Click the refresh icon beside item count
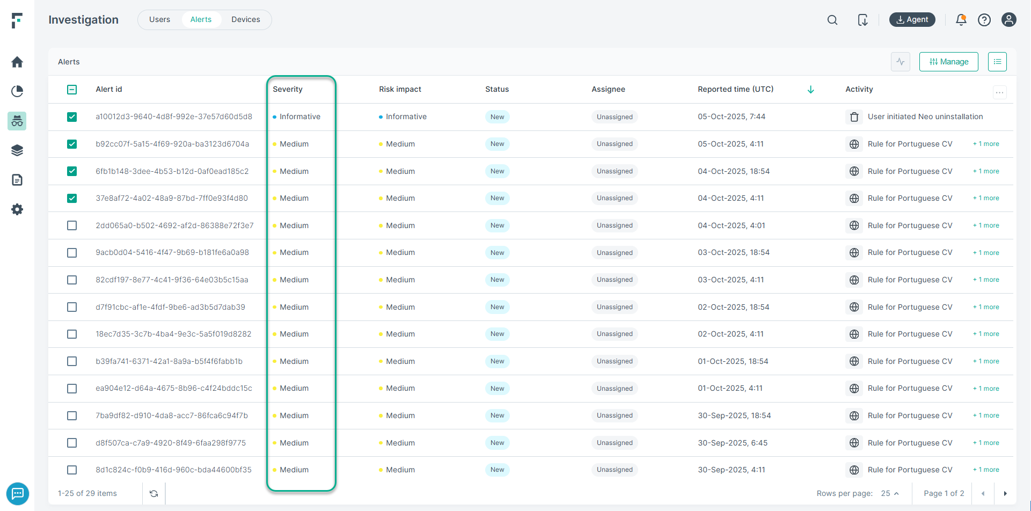 coord(154,494)
